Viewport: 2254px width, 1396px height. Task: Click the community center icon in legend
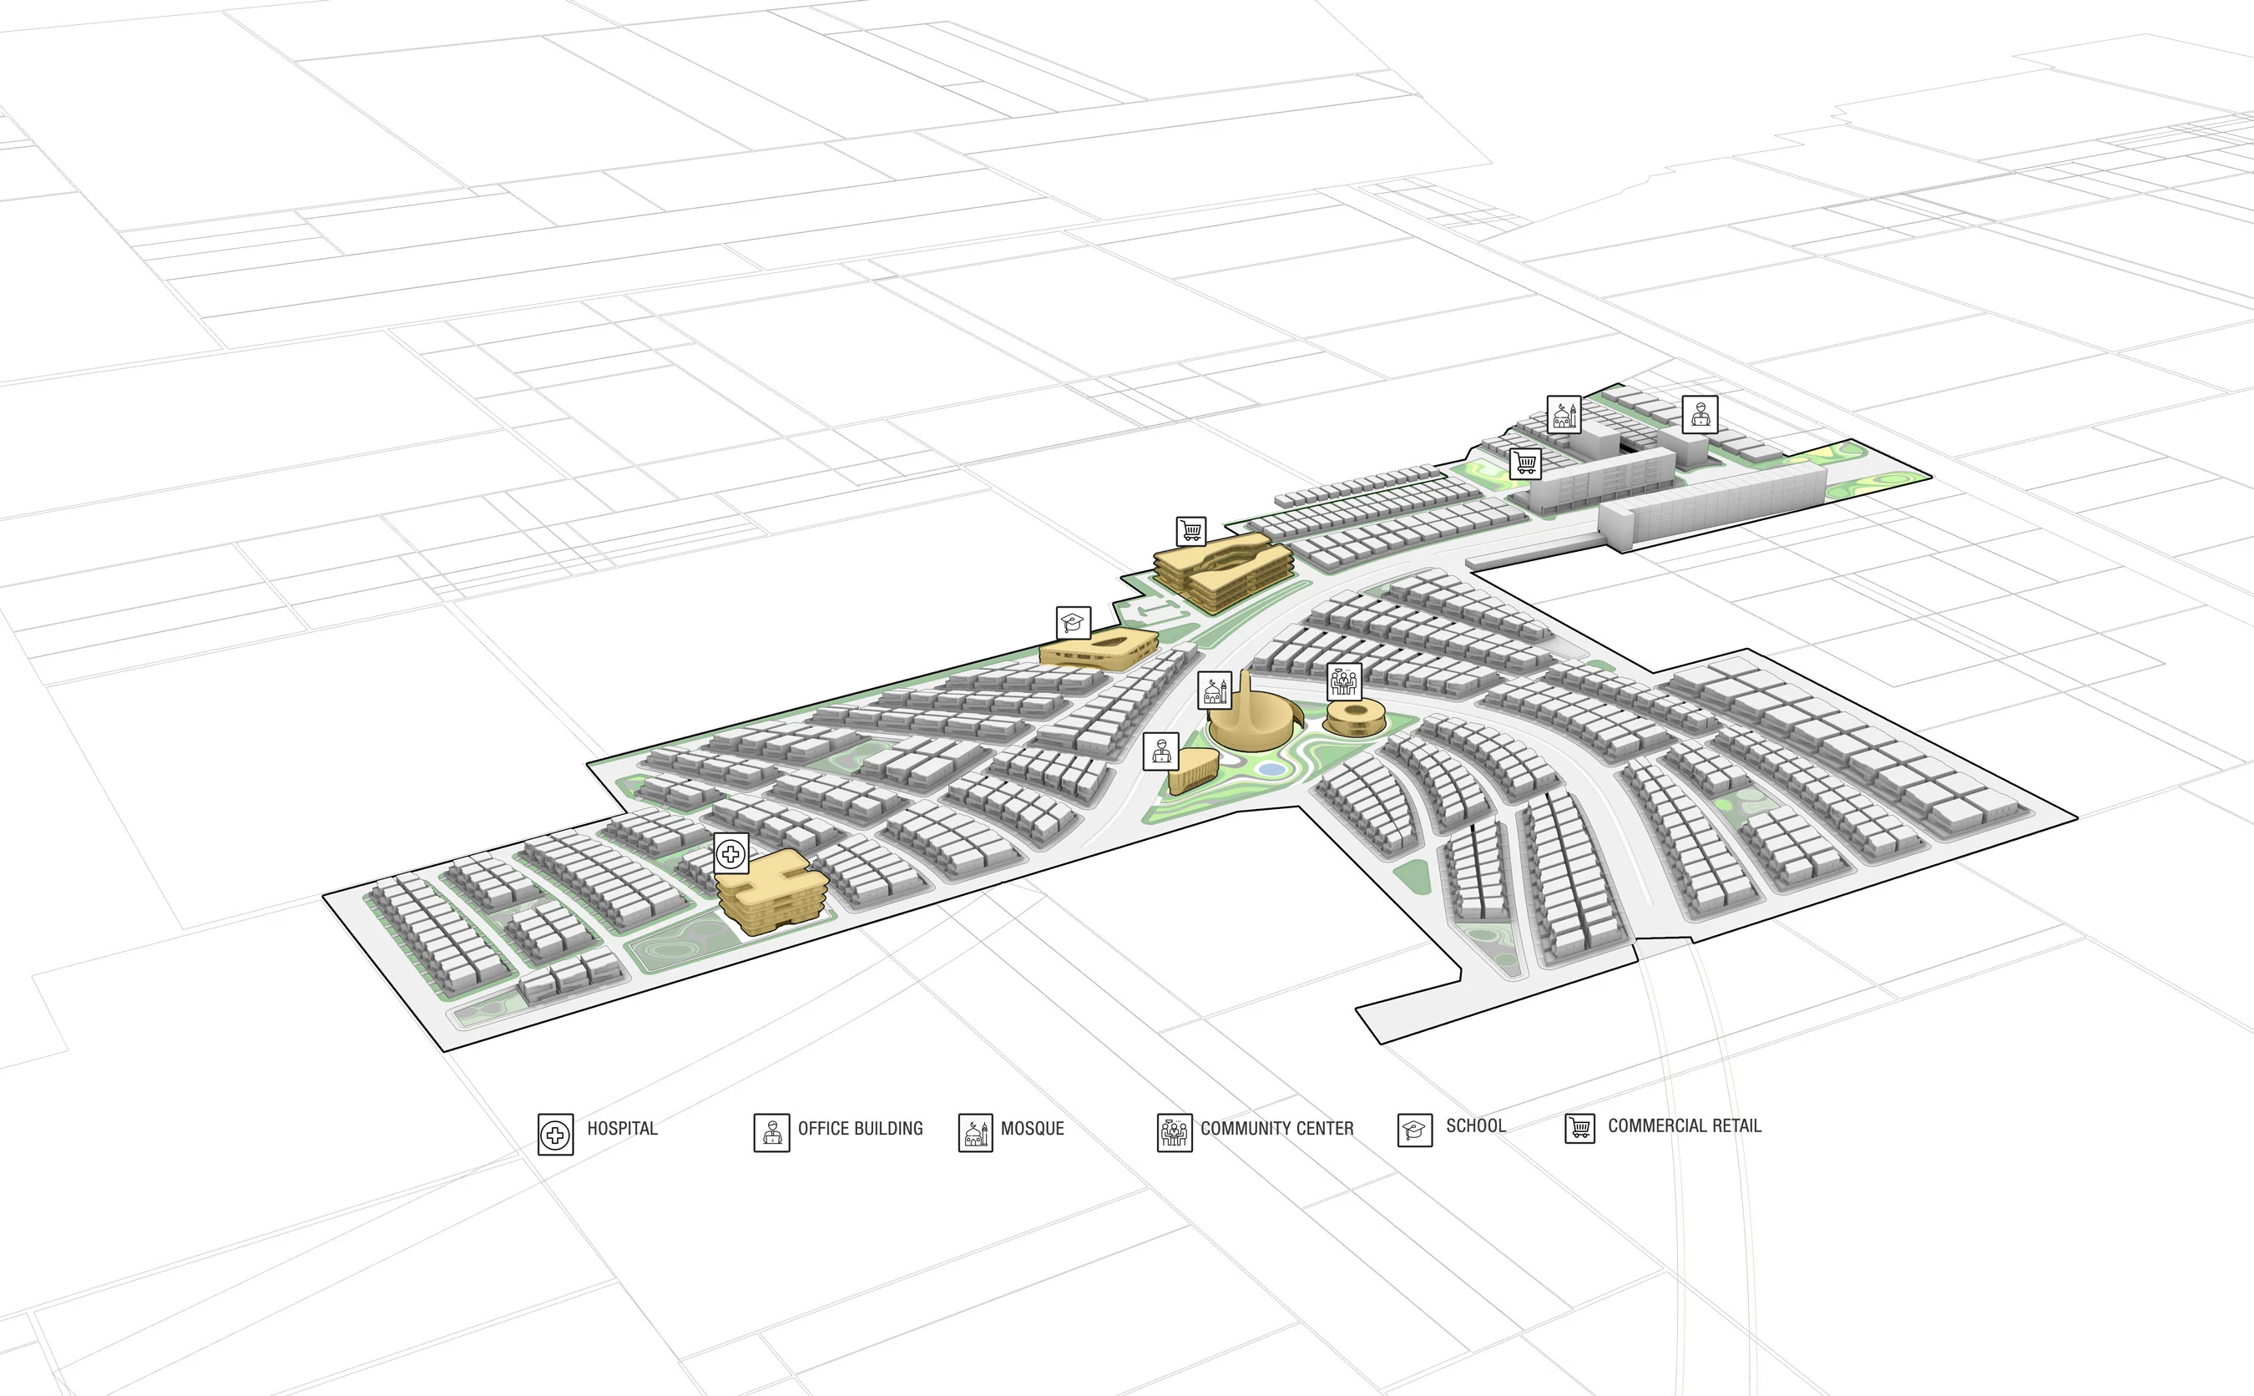[1175, 1132]
